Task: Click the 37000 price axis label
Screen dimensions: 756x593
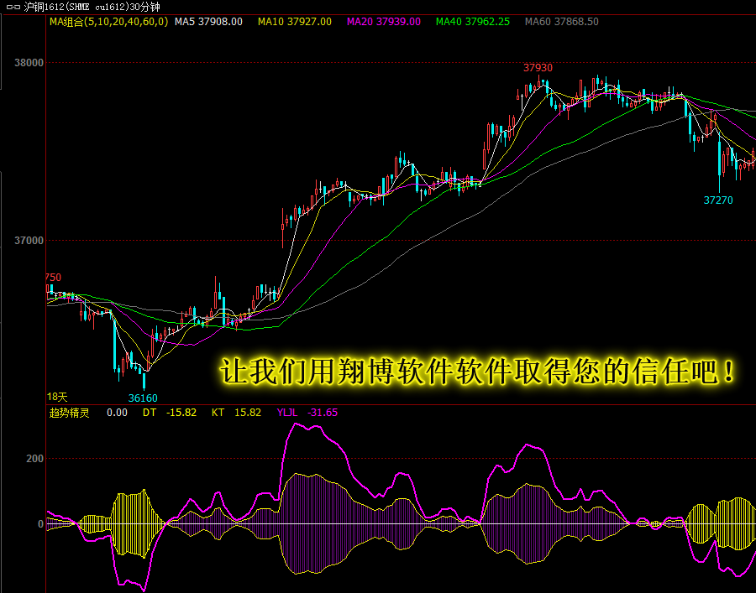Action: [29, 240]
